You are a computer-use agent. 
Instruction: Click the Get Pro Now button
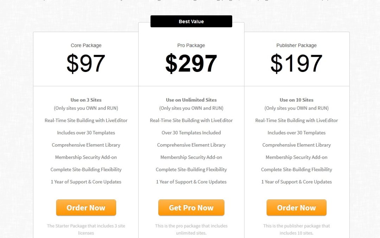tap(191, 208)
